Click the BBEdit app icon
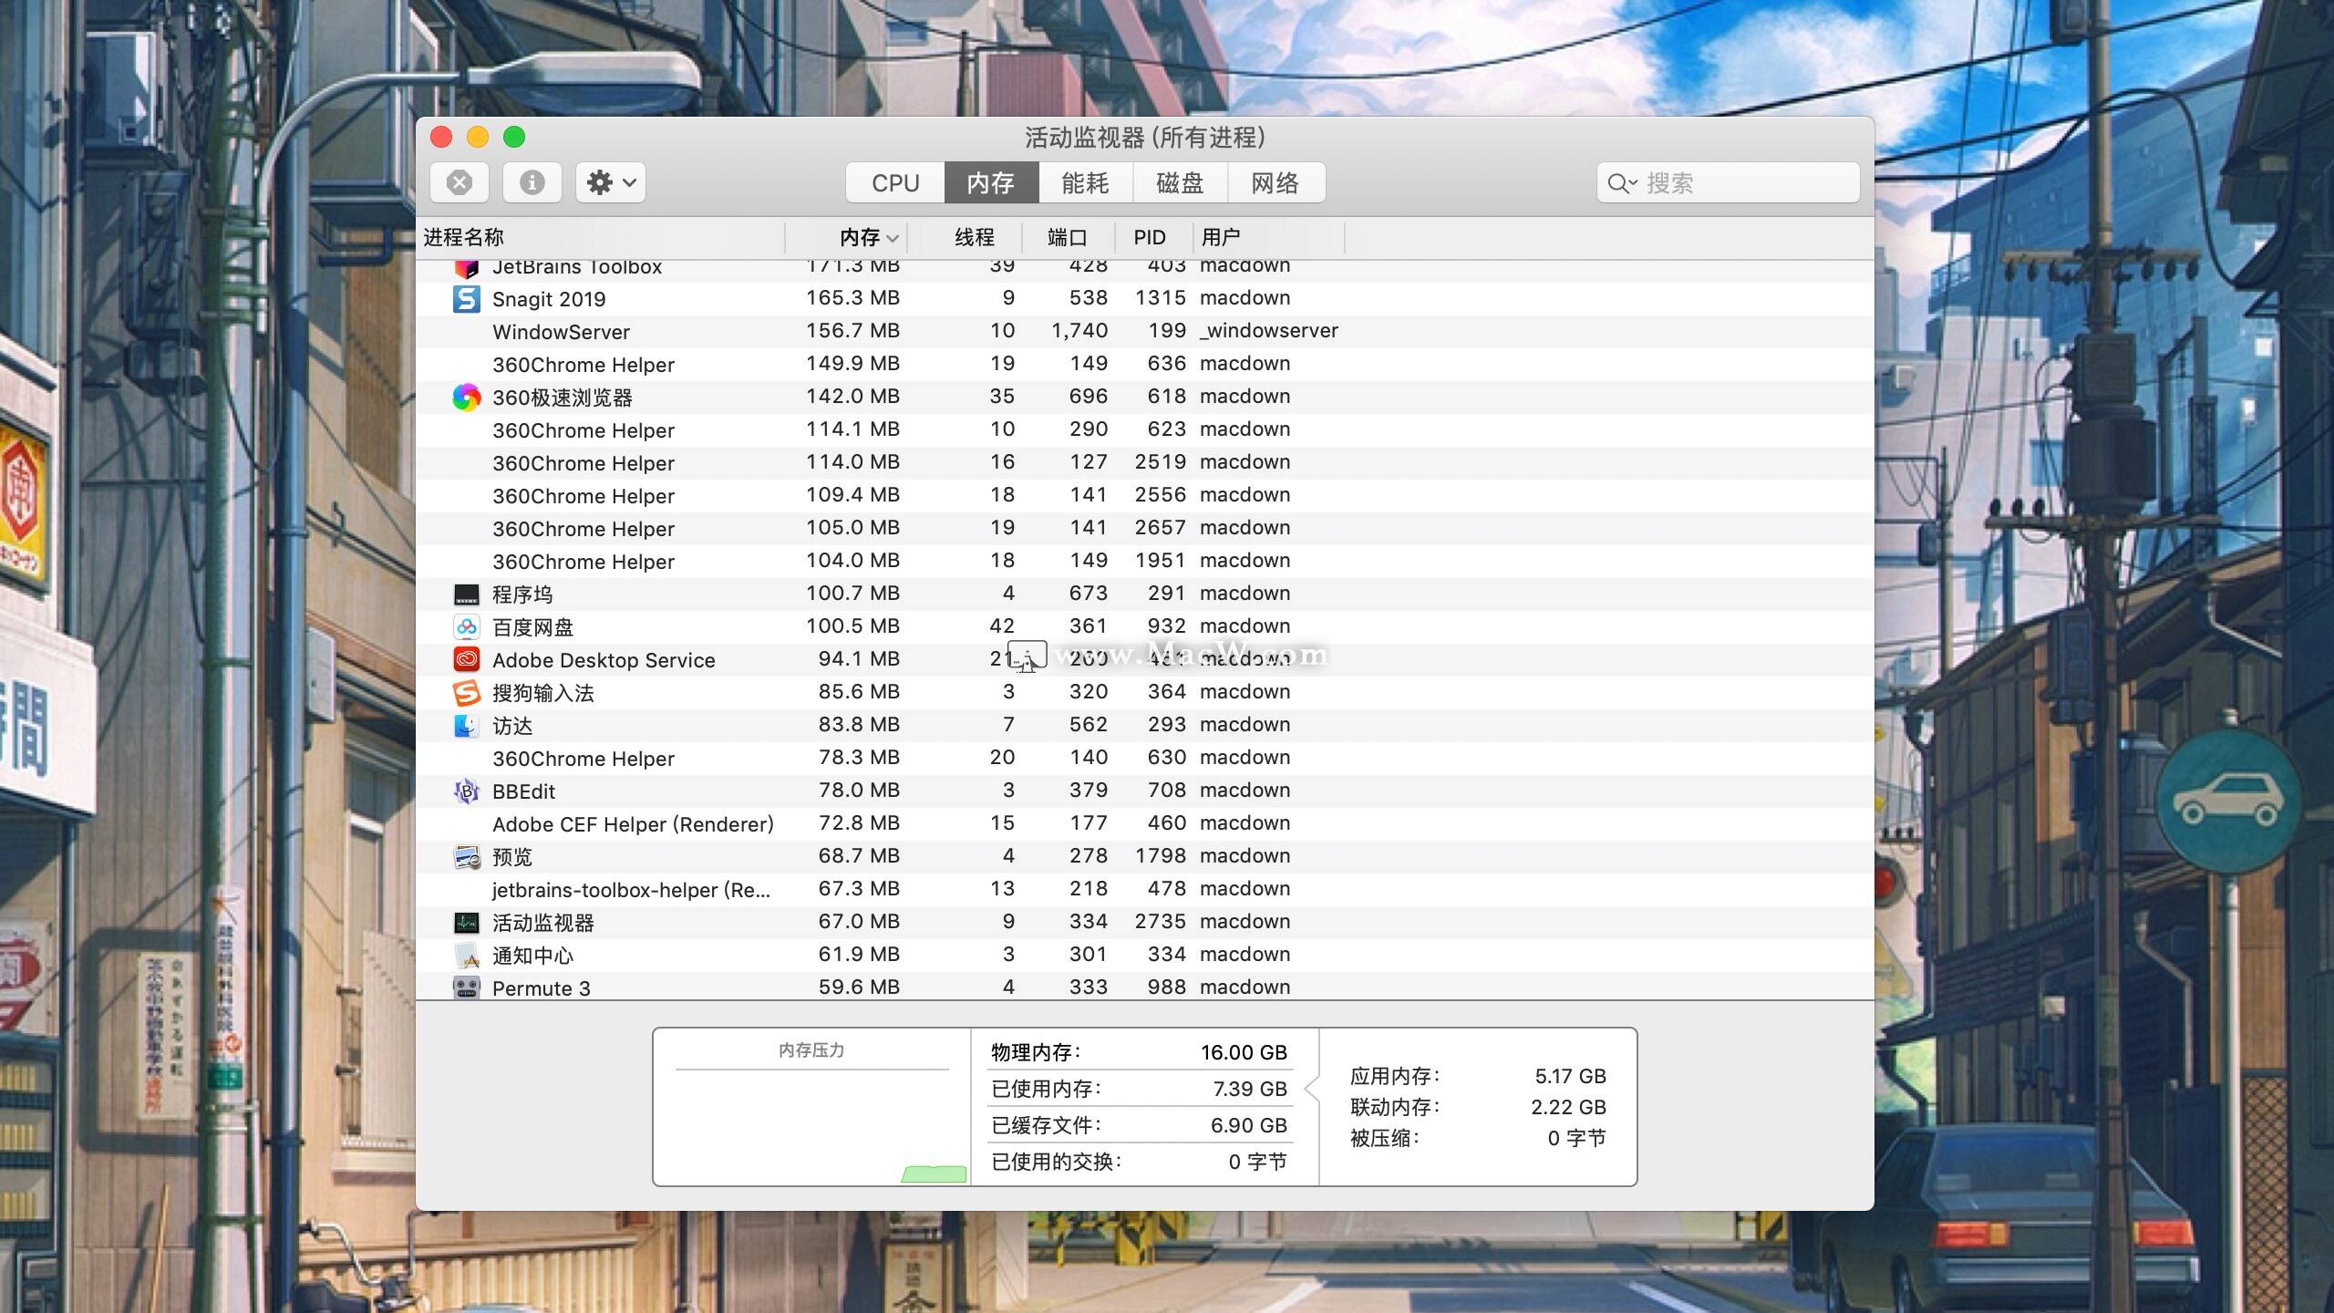This screenshot has height=1313, width=2334. 467,791
